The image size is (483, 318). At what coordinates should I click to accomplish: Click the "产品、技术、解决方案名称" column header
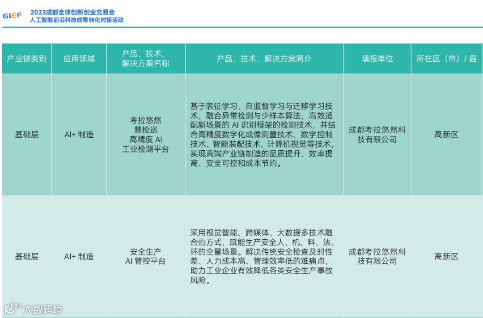point(146,59)
